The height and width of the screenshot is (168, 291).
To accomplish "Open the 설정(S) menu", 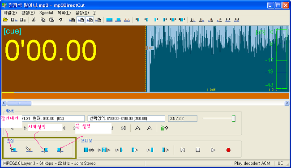I will [82, 13].
